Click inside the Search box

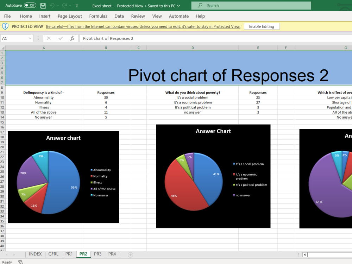[x=251, y=6]
